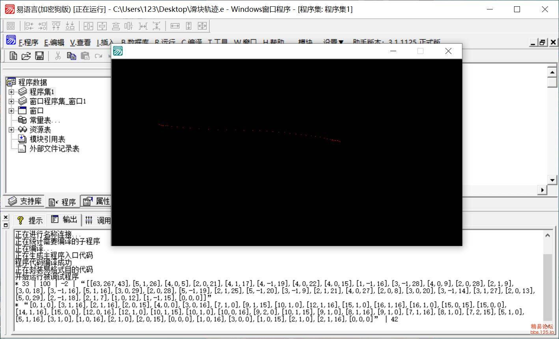
Task: Expand the 程序集1 tree node
Action: [x=11, y=92]
